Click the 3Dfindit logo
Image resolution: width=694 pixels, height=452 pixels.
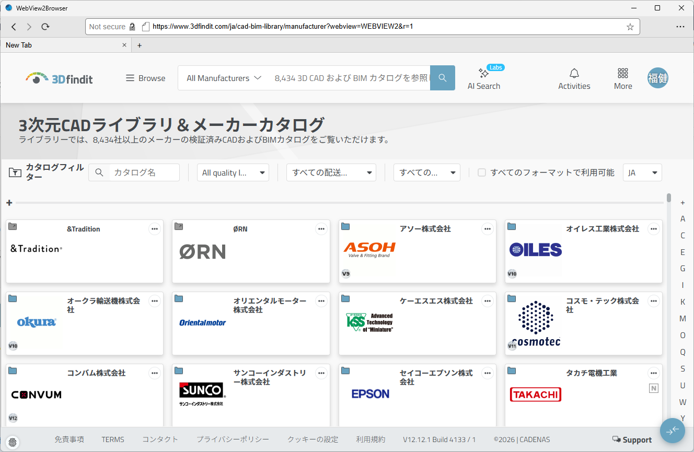[59, 78]
